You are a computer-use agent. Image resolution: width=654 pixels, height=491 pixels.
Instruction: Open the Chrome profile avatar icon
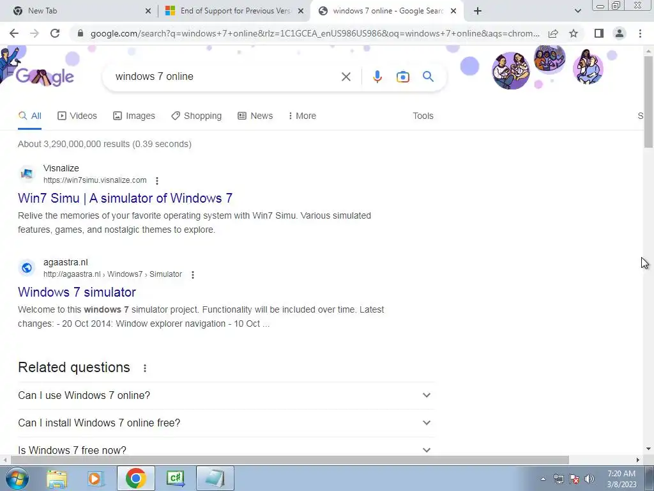[x=620, y=33]
